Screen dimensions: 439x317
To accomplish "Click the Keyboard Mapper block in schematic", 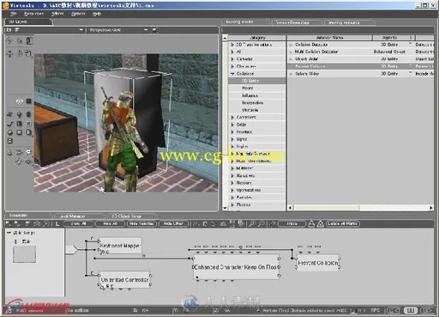I will 120,246.
